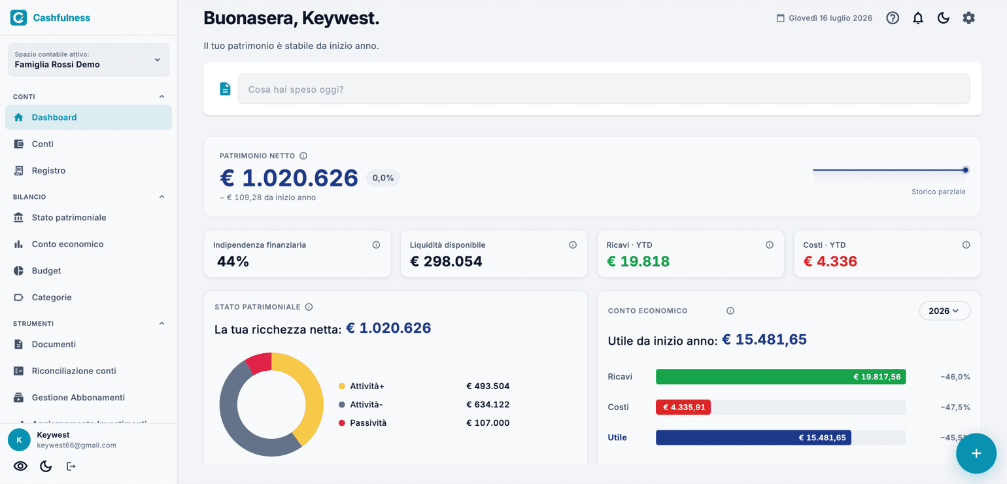Open Documenti in sidebar
Screen dimensions: 1007x484
pos(88,344)
